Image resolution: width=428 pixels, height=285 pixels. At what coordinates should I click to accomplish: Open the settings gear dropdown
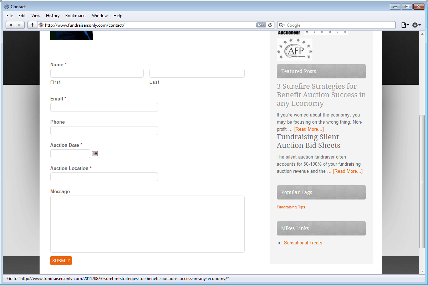point(416,25)
